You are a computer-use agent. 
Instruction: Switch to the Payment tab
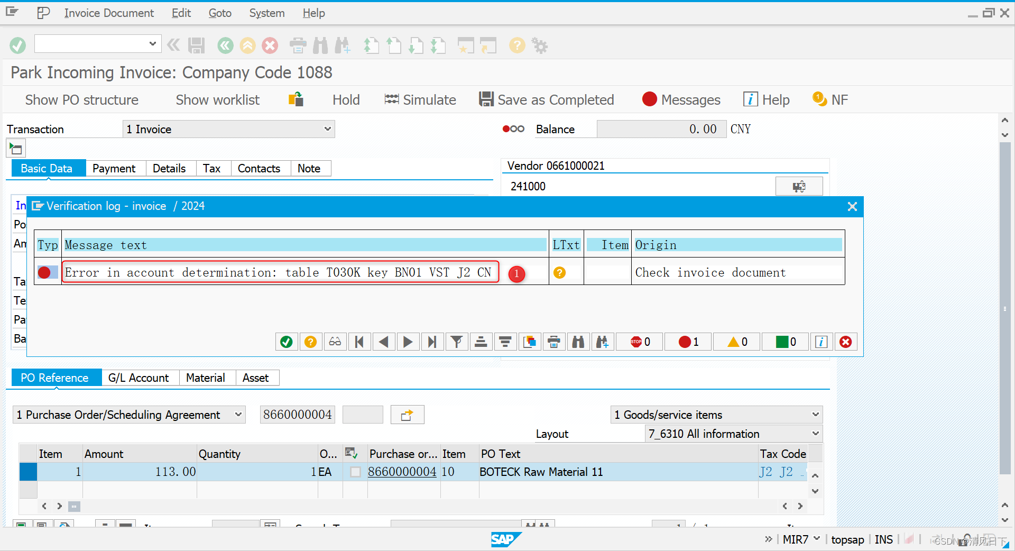click(114, 168)
